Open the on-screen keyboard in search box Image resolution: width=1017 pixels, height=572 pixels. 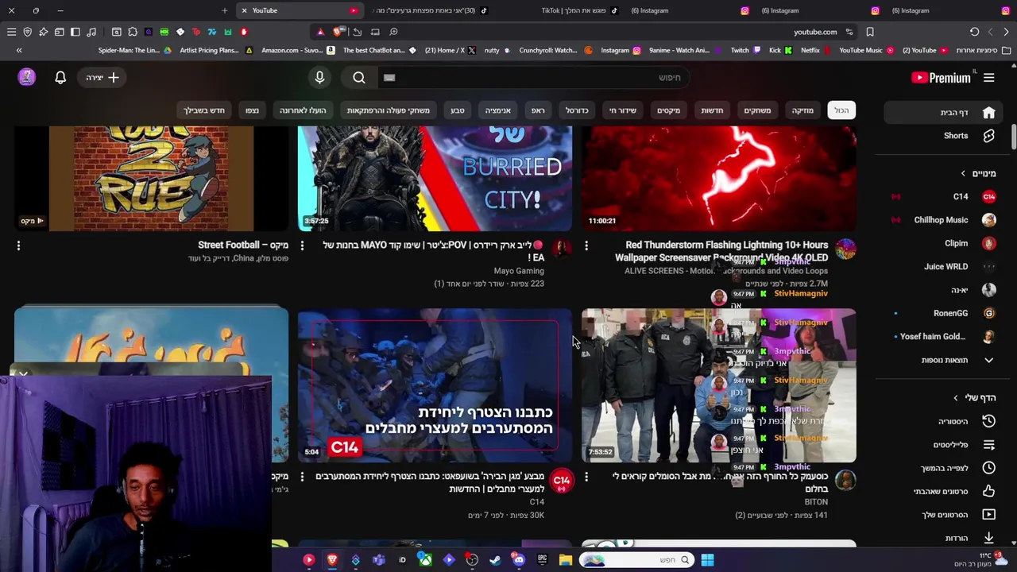click(x=389, y=78)
